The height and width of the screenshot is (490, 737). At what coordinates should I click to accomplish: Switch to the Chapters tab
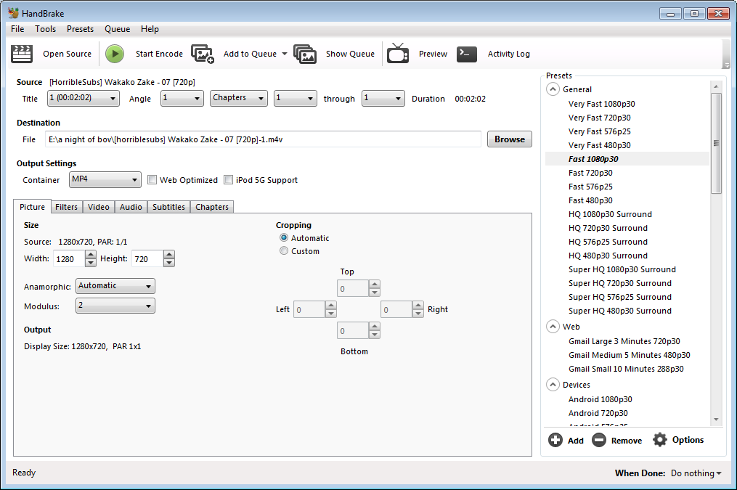[x=212, y=207]
